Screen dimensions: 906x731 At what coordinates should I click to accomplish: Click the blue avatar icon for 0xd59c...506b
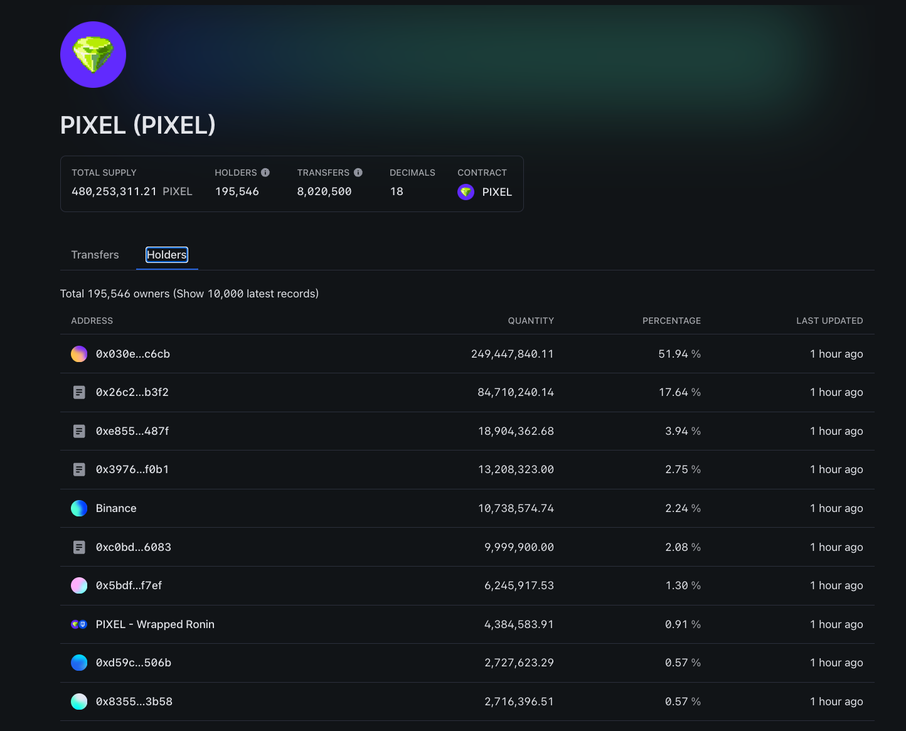pos(79,663)
